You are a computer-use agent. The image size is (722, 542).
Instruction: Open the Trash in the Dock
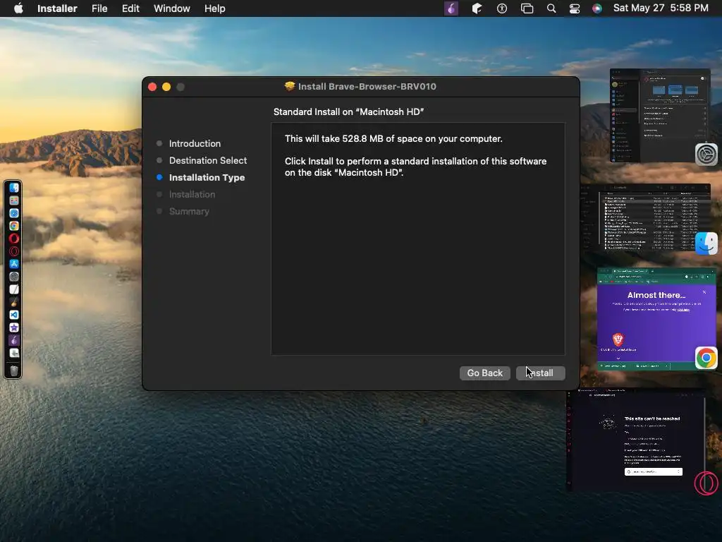pyautogui.click(x=14, y=371)
